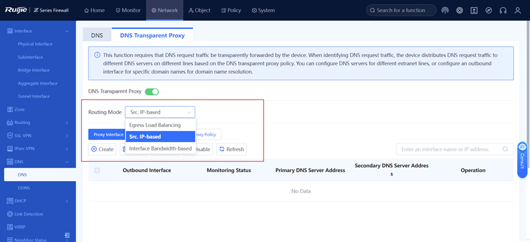The image size is (530, 242).
Task: Click the Link Detection icon in sidebar
Action: (x=10, y=214)
